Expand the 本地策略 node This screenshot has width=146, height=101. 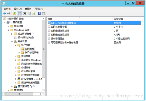tap(15, 56)
